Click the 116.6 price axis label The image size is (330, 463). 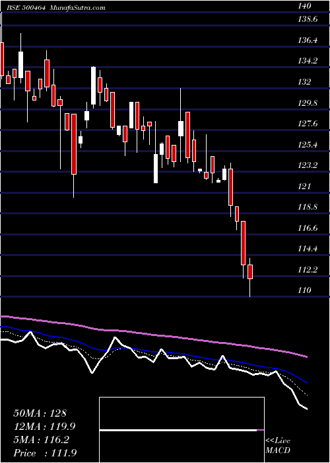click(x=308, y=228)
